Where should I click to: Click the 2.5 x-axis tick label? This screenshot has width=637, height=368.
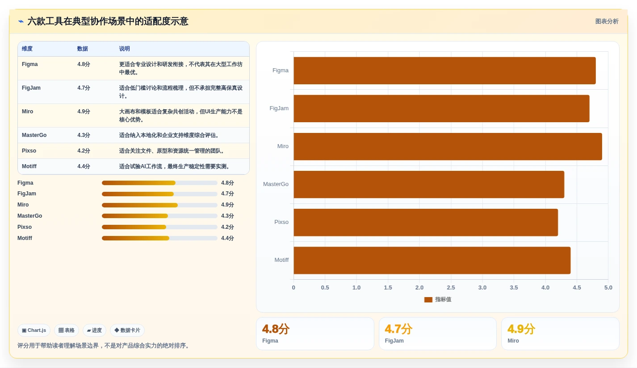pos(451,288)
